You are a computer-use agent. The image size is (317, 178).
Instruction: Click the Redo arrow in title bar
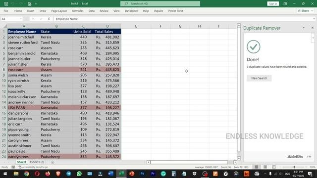click(x=21, y=3)
